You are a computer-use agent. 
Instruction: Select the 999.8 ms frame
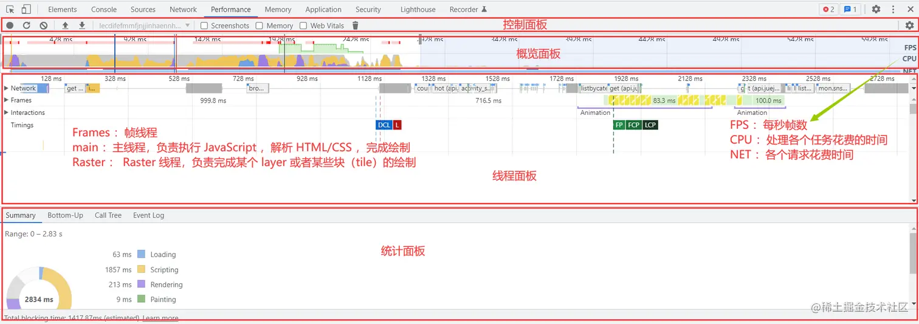click(213, 101)
